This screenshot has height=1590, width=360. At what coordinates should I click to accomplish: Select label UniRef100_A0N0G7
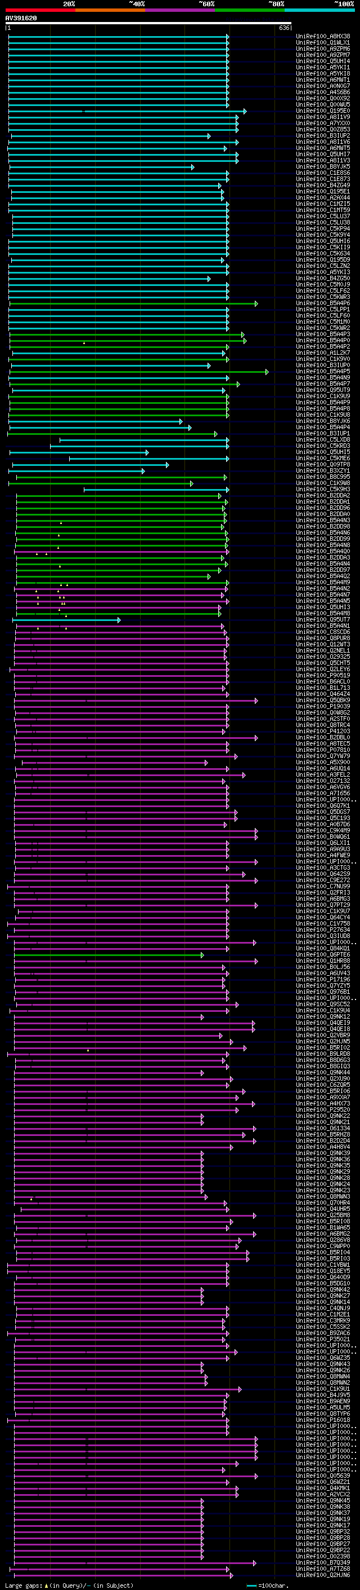point(323,86)
